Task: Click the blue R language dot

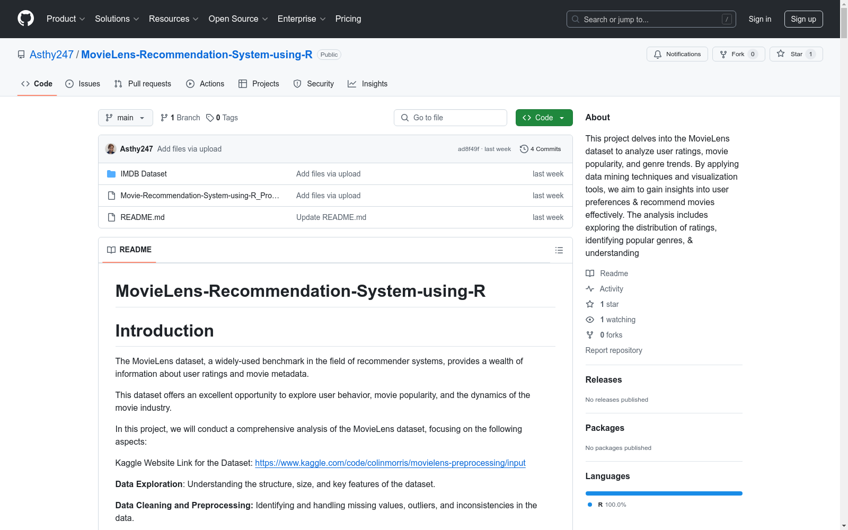Action: (x=590, y=505)
